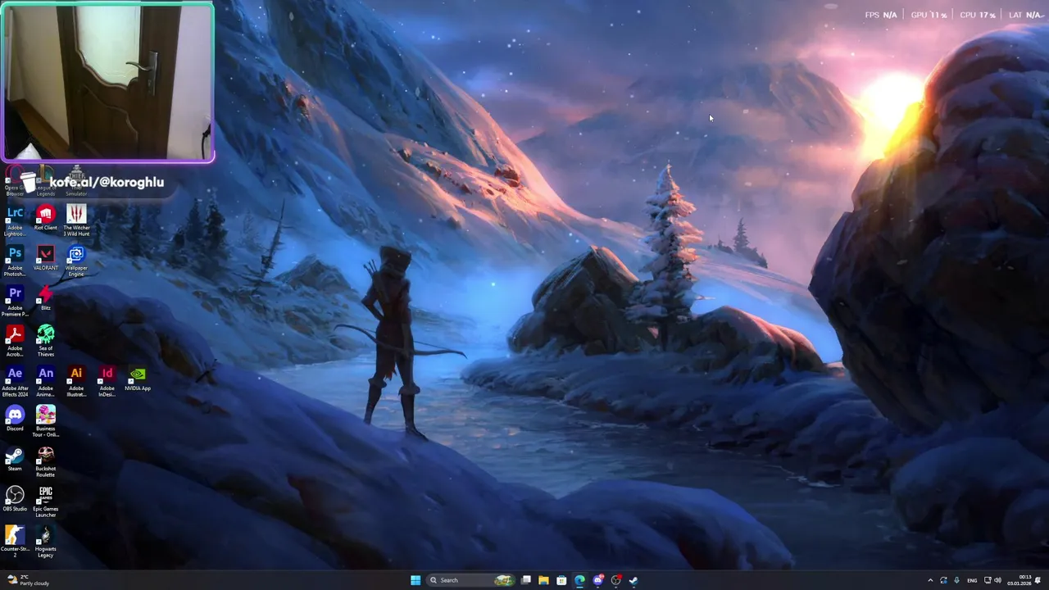Launch the Counter-Strike 2 desktop shortcut

pos(15,542)
